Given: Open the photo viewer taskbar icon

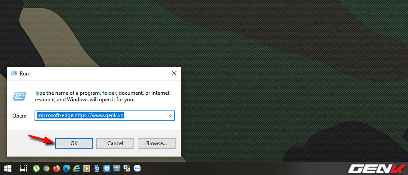Looking at the screenshot, I should 117,168.
